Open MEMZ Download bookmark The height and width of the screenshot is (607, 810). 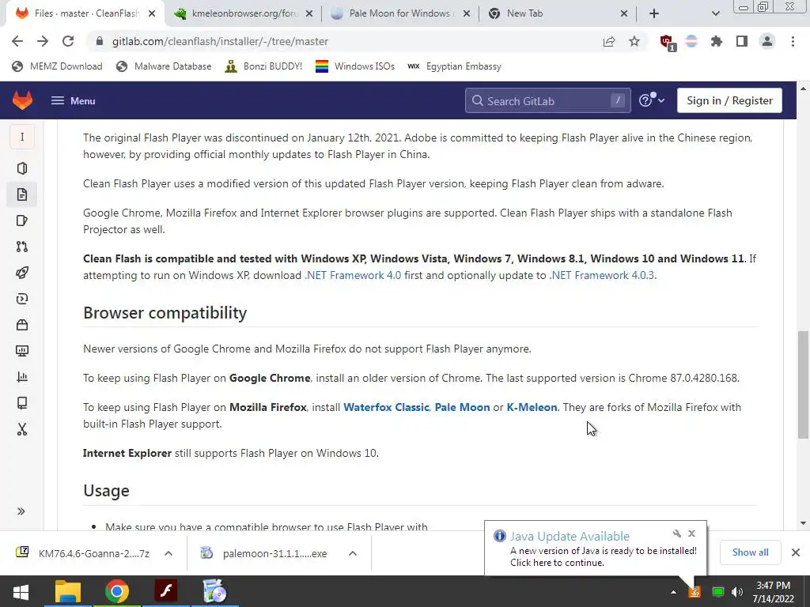(x=57, y=66)
